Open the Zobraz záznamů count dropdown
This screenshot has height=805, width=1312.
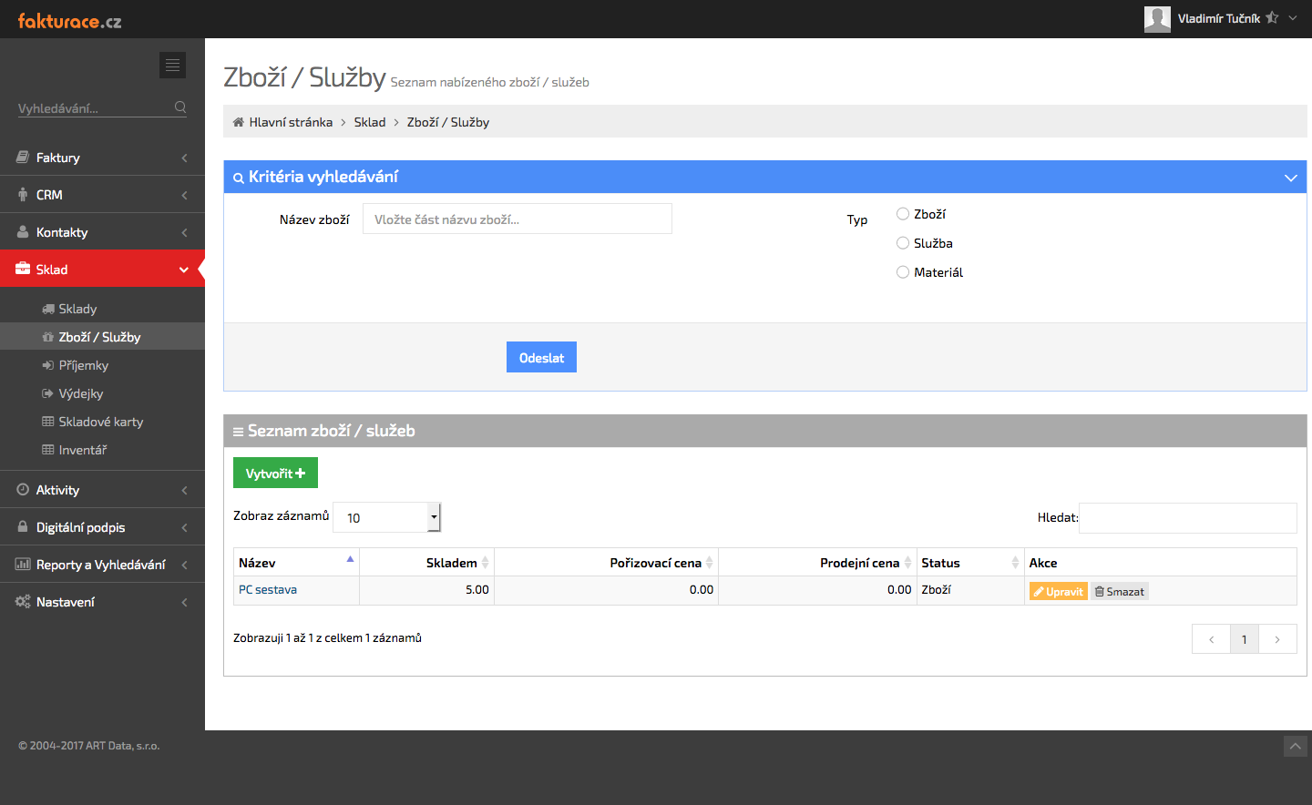387,517
